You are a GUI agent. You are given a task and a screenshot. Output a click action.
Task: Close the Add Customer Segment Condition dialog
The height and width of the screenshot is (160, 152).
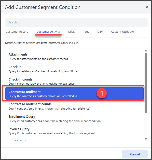pyautogui.click(x=147, y=7)
